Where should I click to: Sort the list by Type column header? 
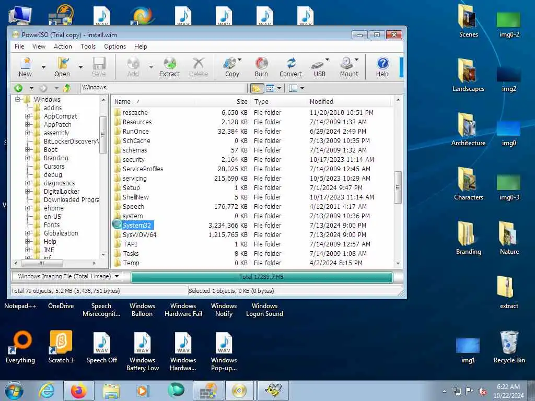click(278, 102)
